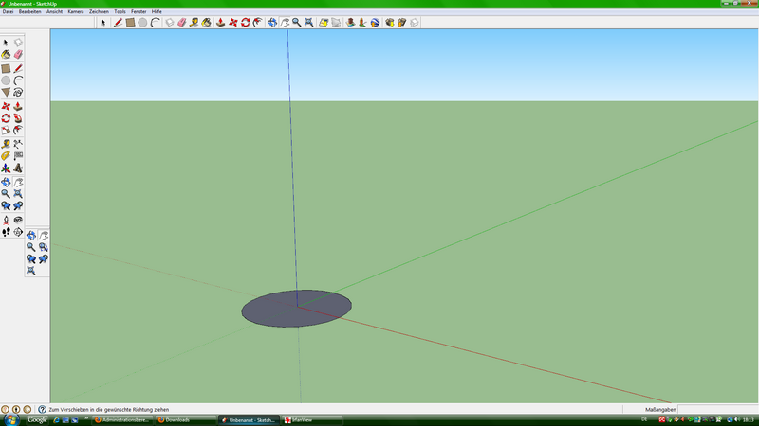Pick the Scale tool

pos(6,131)
